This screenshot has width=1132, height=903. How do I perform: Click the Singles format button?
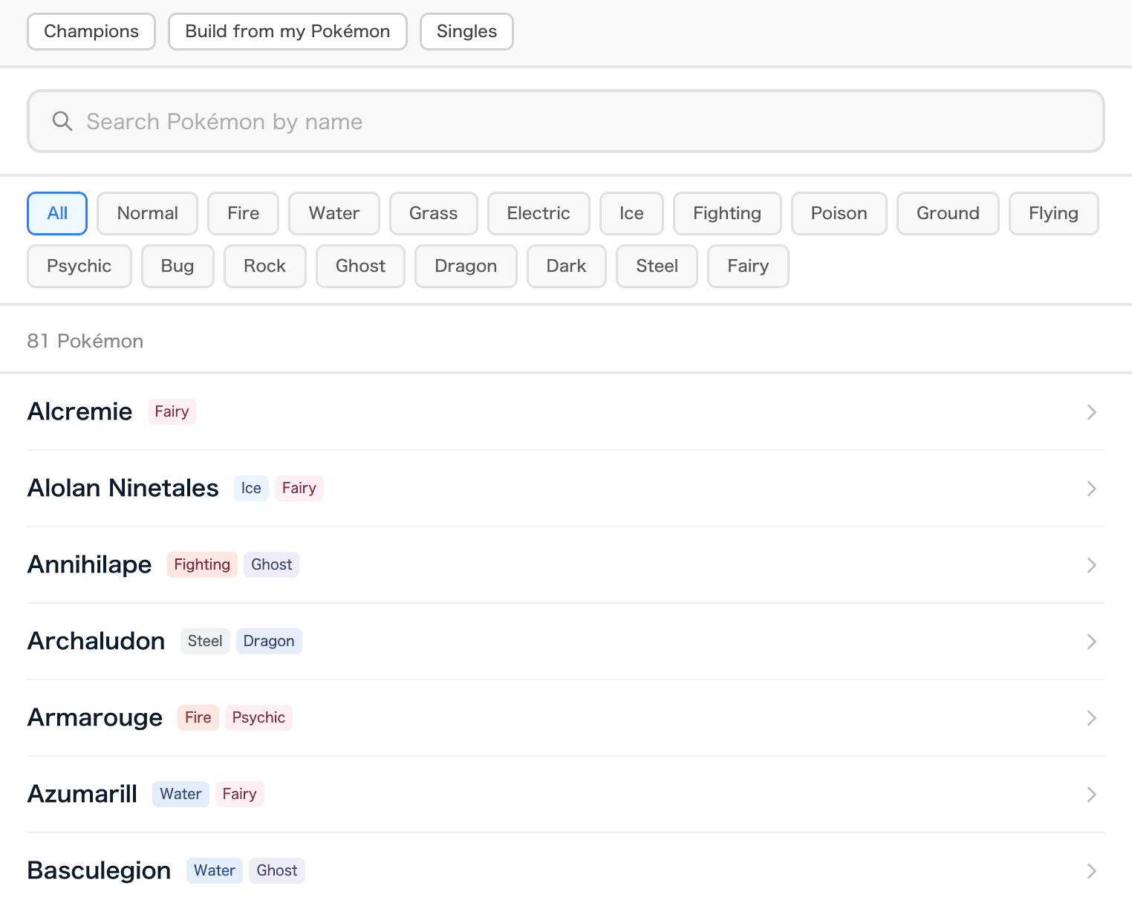tap(466, 31)
